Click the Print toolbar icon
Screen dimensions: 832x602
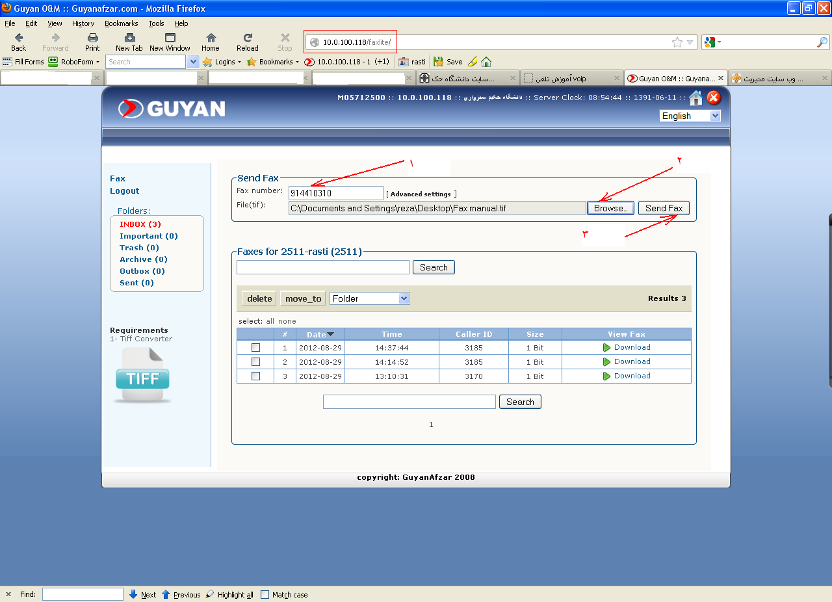pyautogui.click(x=92, y=42)
